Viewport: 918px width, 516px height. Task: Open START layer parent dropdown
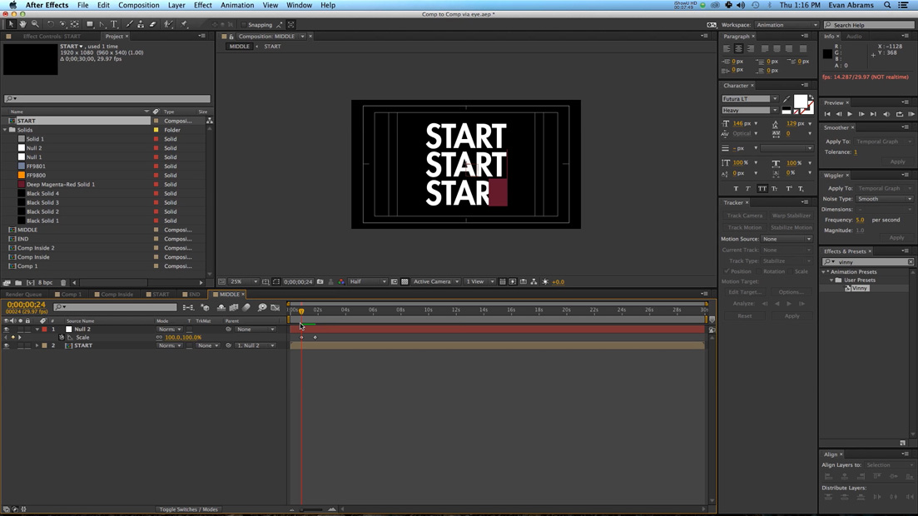[256, 345]
